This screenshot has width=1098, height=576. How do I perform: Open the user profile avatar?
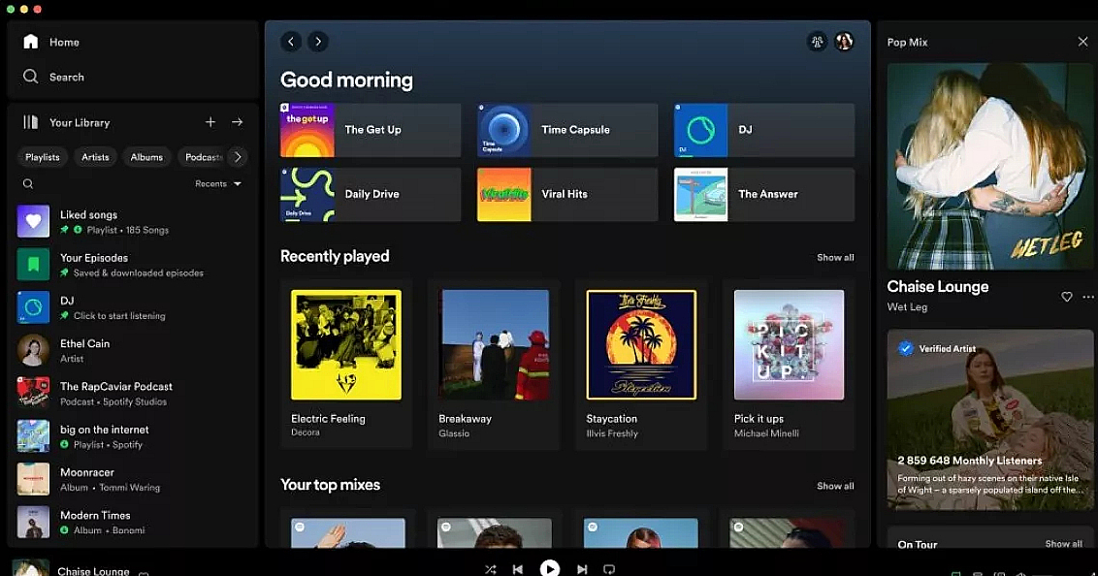(x=845, y=42)
